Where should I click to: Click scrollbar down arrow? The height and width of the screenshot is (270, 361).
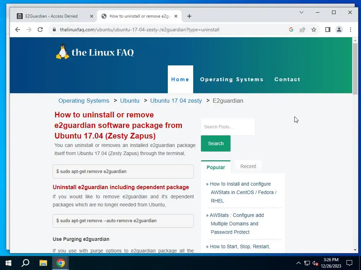[x=355, y=250]
